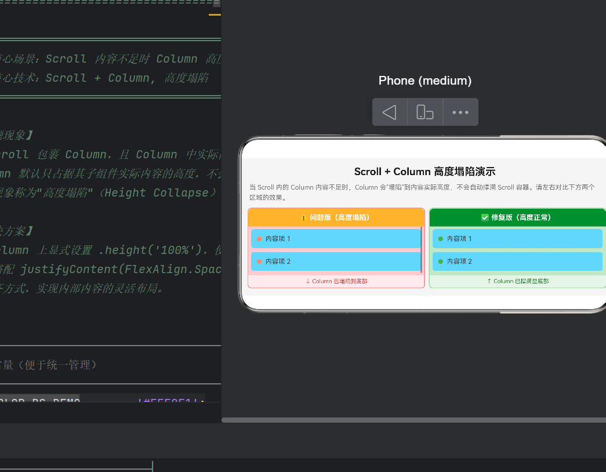Viewport: 606px width, 472px height.
Task: Click the green checkmark icon in fixed header
Action: 485,217
